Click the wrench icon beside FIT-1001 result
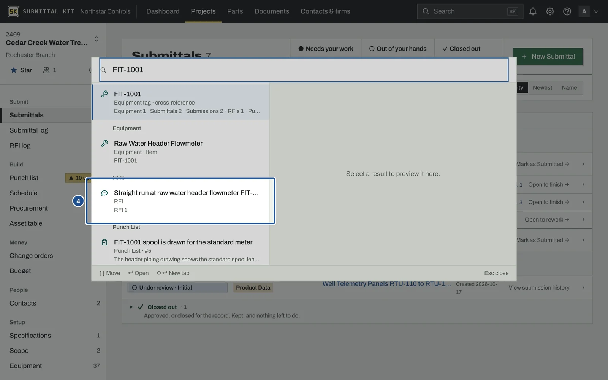Viewport: 608px width, 380px height. pyautogui.click(x=104, y=94)
